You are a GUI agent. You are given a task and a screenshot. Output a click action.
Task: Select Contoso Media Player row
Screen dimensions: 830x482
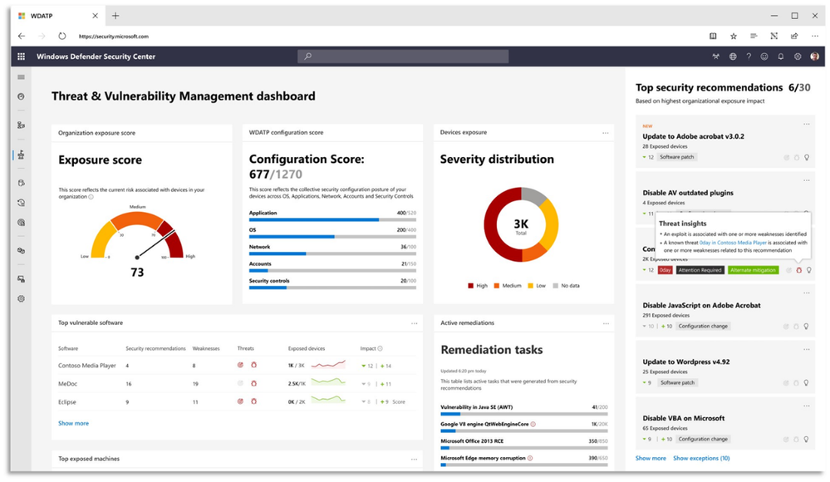click(237, 366)
